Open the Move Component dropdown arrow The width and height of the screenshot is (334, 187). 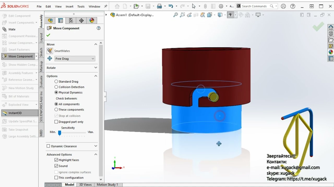[x=37, y=56]
